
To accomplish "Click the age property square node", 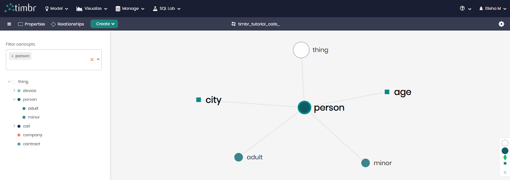I will pyautogui.click(x=387, y=92).
